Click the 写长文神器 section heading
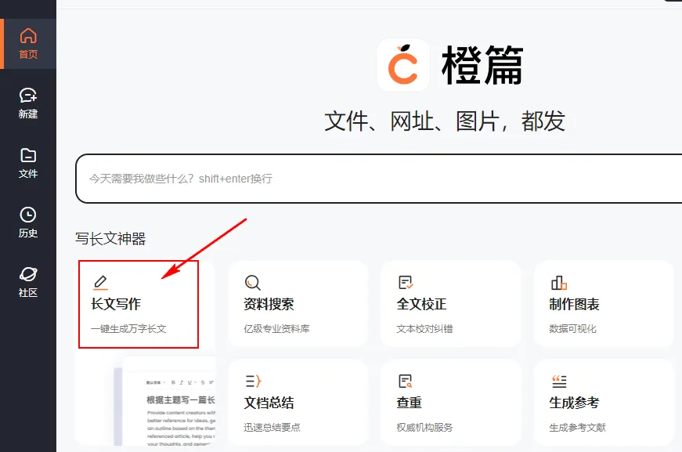 pyautogui.click(x=110, y=239)
